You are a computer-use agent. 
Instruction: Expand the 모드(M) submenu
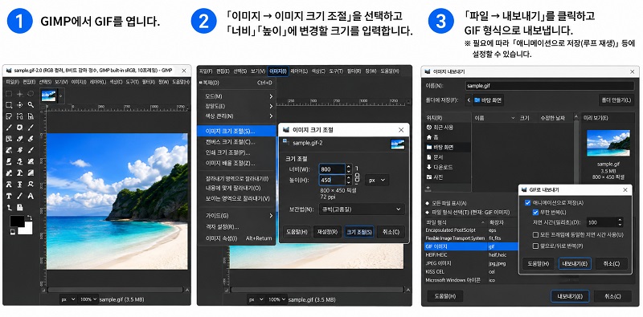click(236, 96)
